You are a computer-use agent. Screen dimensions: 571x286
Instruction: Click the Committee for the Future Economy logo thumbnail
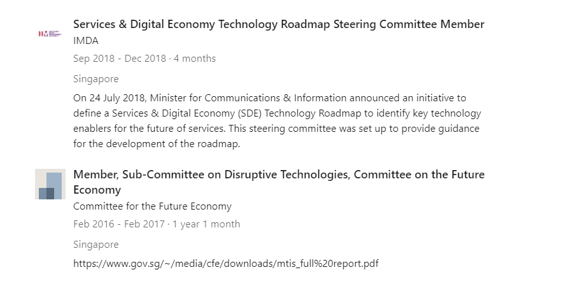(x=50, y=184)
